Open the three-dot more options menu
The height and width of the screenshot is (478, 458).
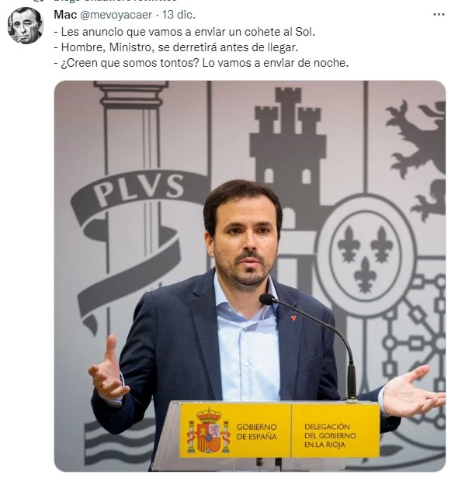(439, 14)
